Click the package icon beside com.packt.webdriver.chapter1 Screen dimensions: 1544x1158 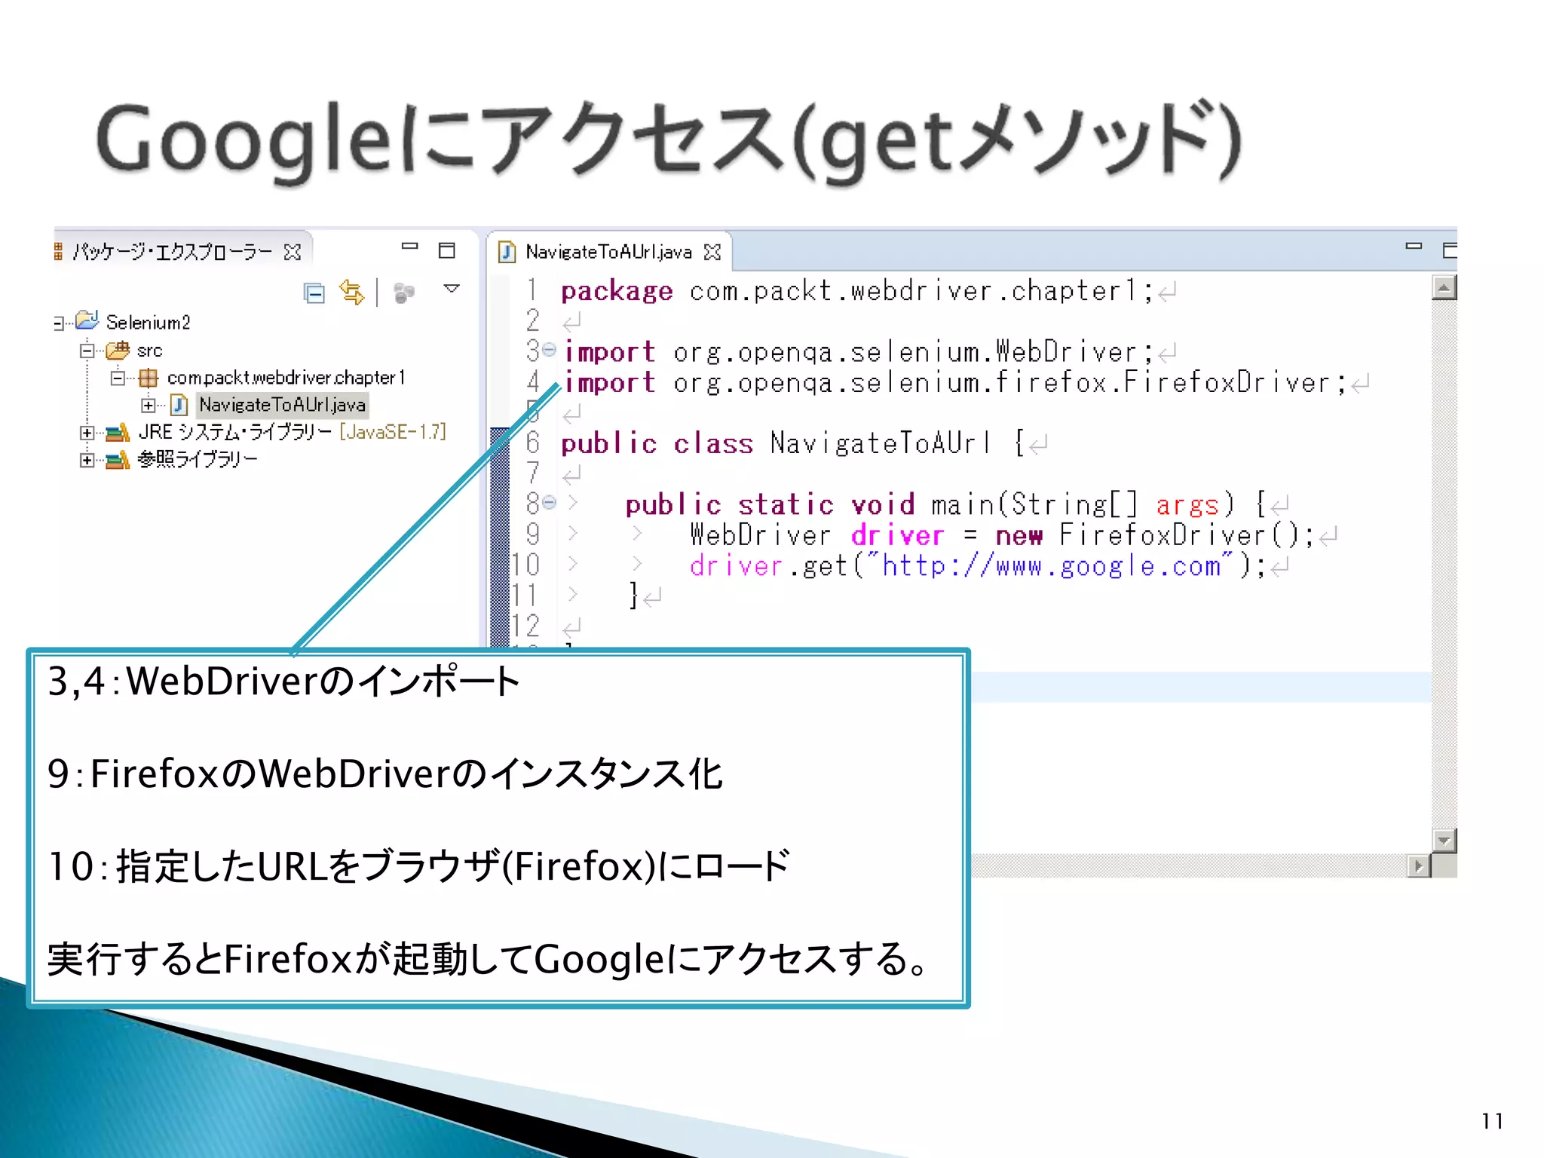tap(149, 378)
